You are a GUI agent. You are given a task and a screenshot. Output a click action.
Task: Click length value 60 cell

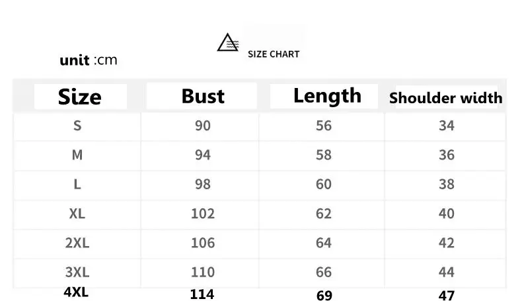(x=324, y=184)
